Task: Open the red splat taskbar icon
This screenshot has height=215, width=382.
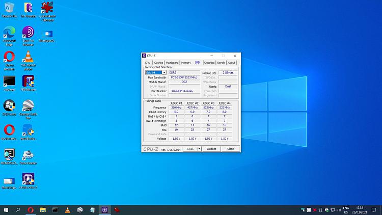Action: coord(117,210)
